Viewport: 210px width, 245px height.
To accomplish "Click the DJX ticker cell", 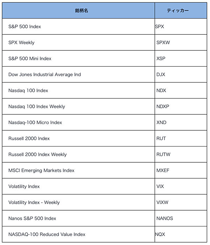I will pyautogui.click(x=181, y=75).
